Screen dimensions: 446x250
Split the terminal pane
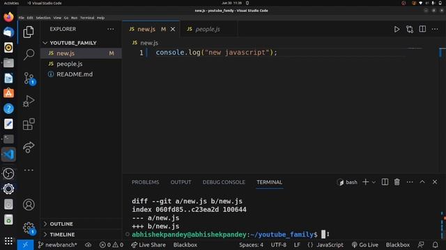pos(385,182)
